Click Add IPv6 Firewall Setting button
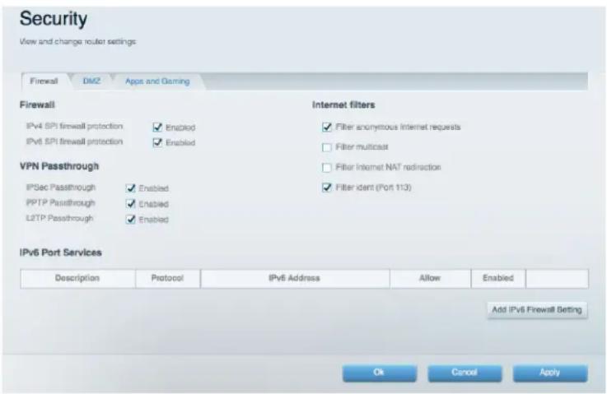Screen dimensions: 607x394 click(537, 310)
